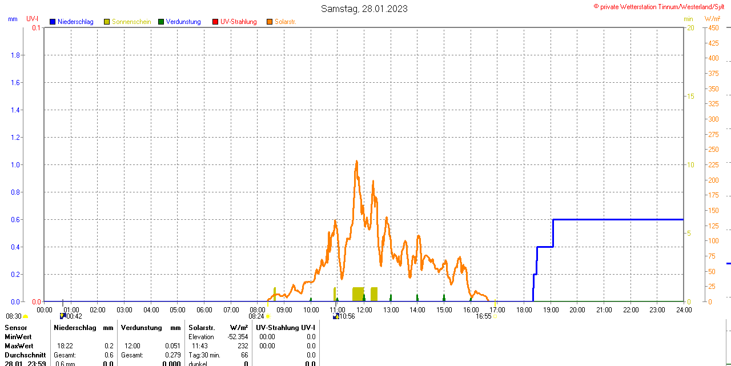Click the 12:00 label on the time axis
Screen dimensions: 731x366
coord(364,310)
